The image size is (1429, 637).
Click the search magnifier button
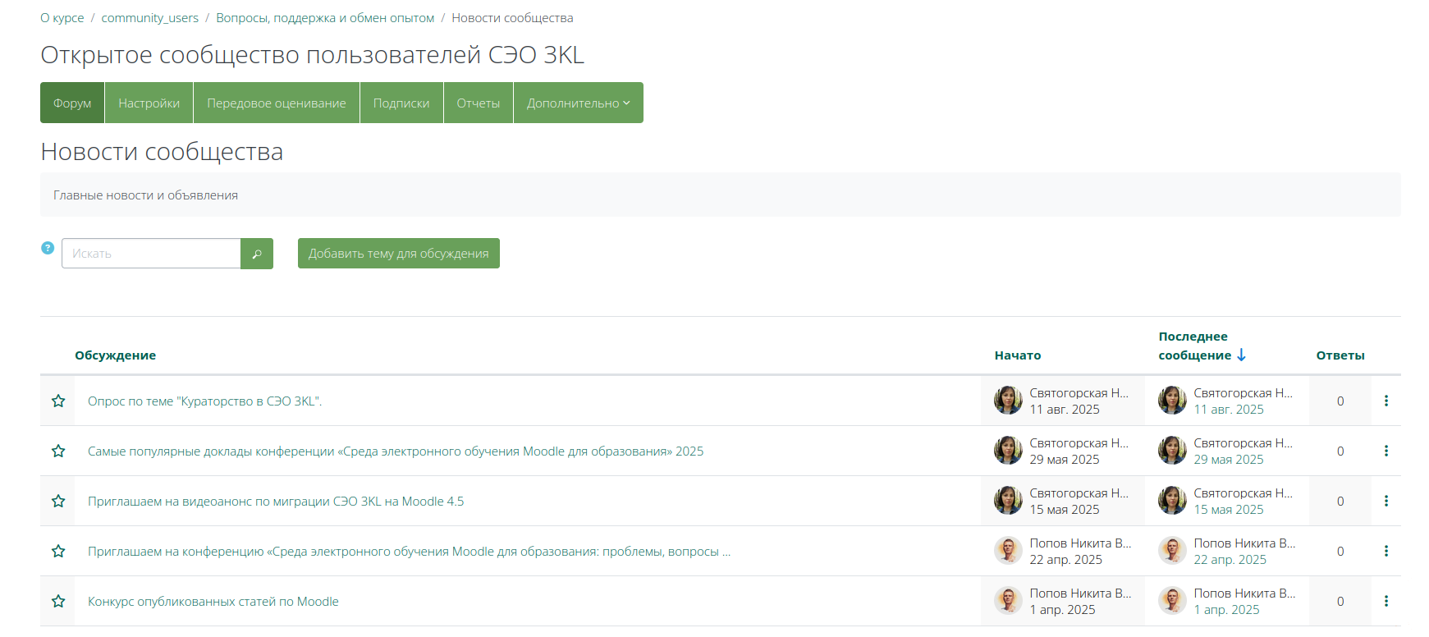point(256,254)
